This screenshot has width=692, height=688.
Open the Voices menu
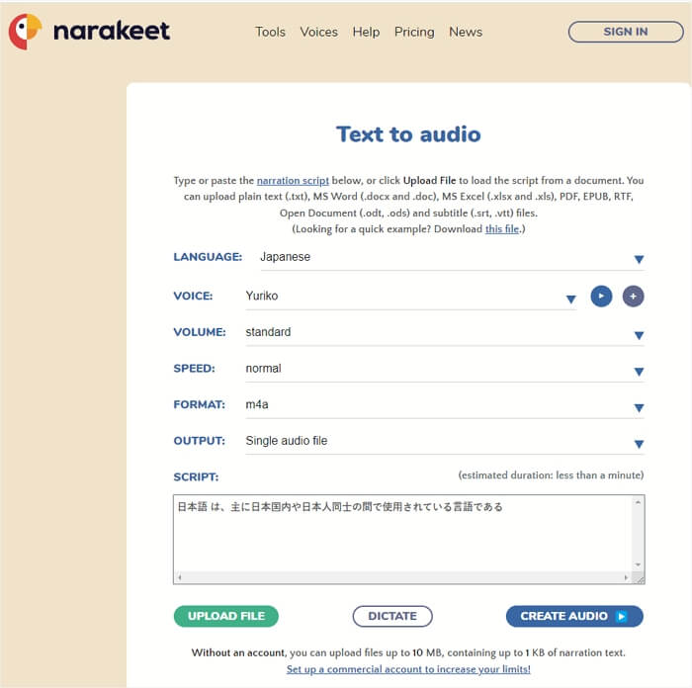(x=318, y=32)
